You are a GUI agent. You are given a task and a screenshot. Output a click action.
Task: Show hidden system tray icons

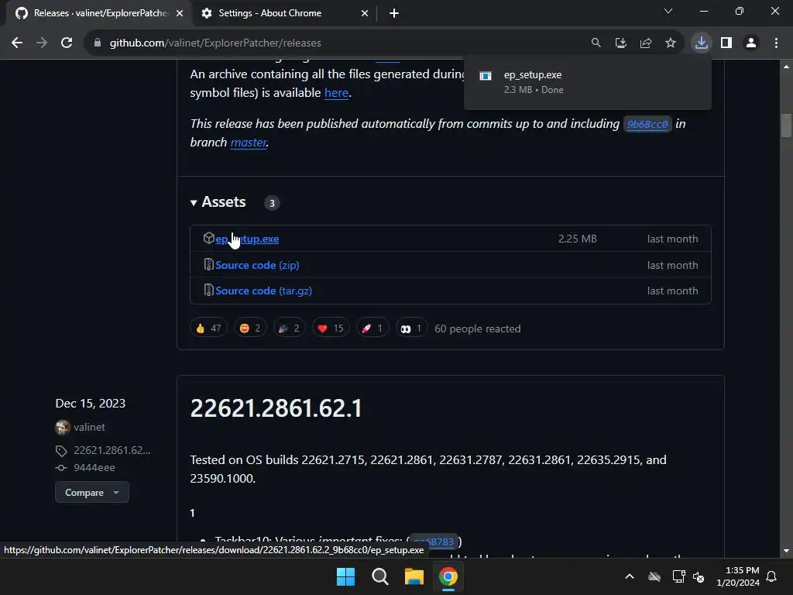point(629,576)
